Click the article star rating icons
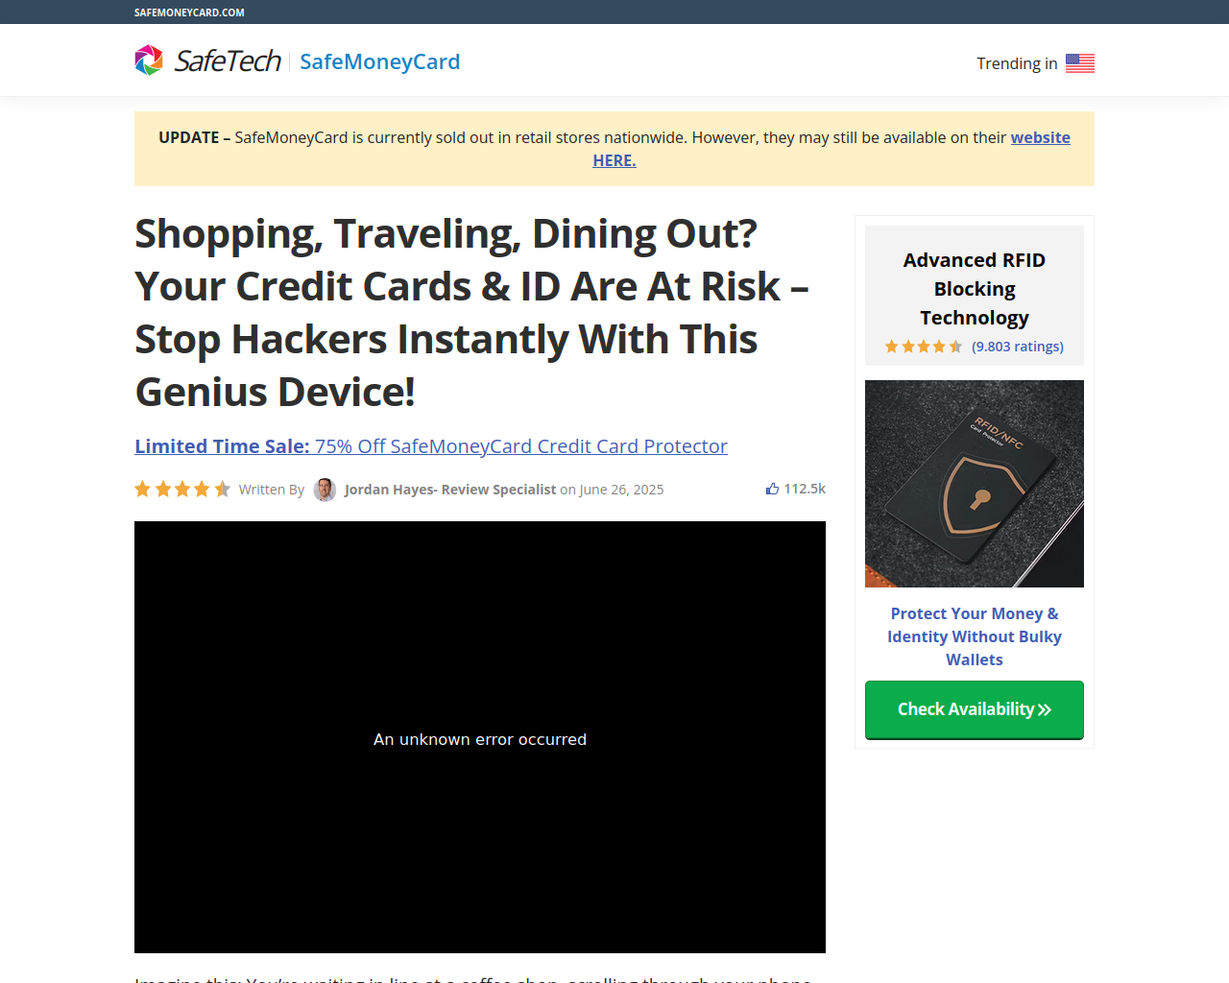 point(182,490)
